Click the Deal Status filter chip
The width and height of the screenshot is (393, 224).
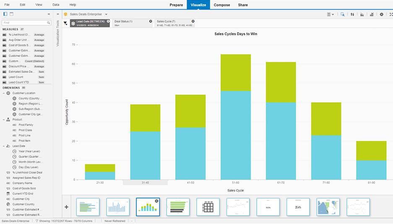coord(131,23)
